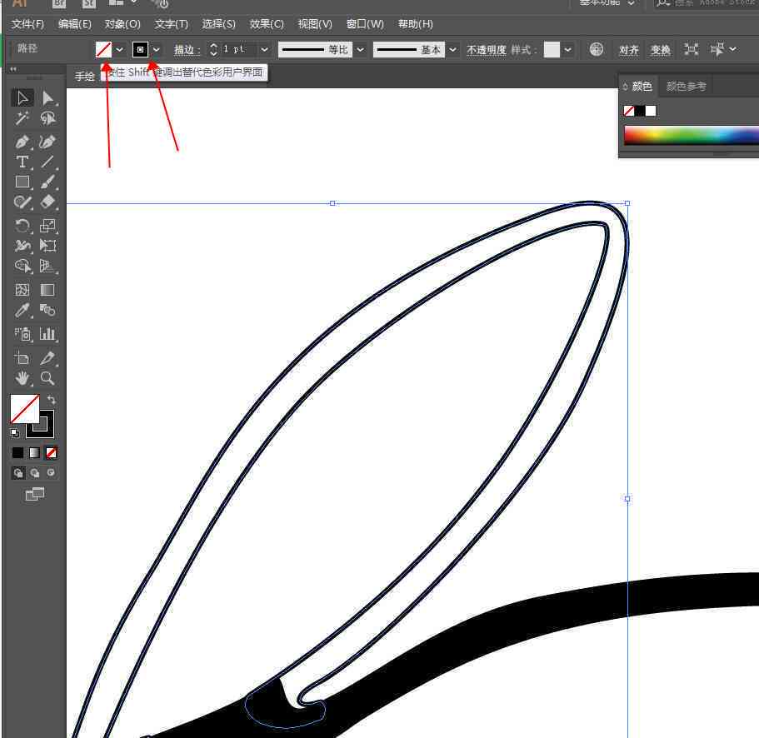Viewport: 759px width, 738px height.
Task: Open variable width profile 等比 dropdown
Action: (361, 49)
